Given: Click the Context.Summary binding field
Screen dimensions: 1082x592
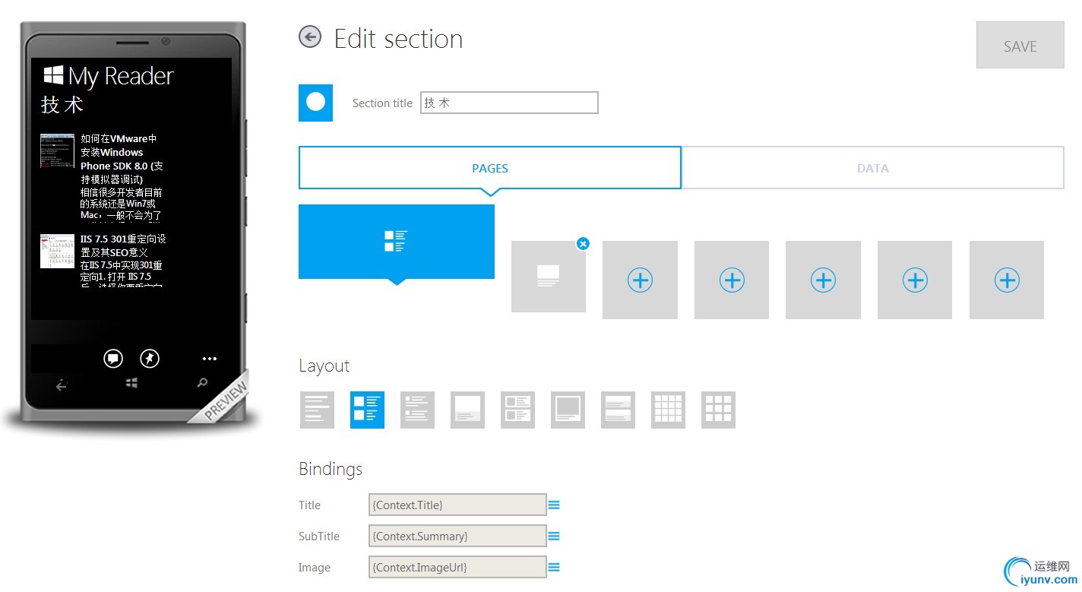Looking at the screenshot, I should point(457,536).
